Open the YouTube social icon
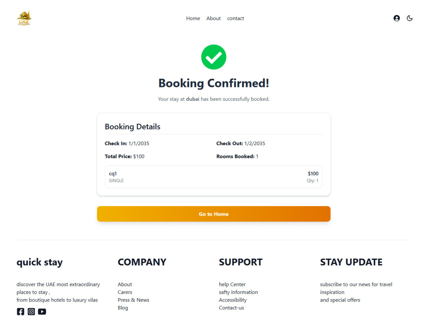 pos(42,312)
